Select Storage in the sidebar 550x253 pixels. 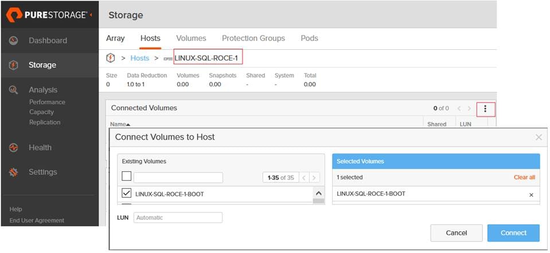42,65
